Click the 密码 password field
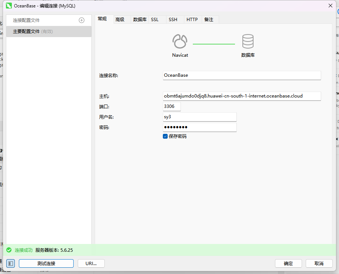 tap(199, 128)
